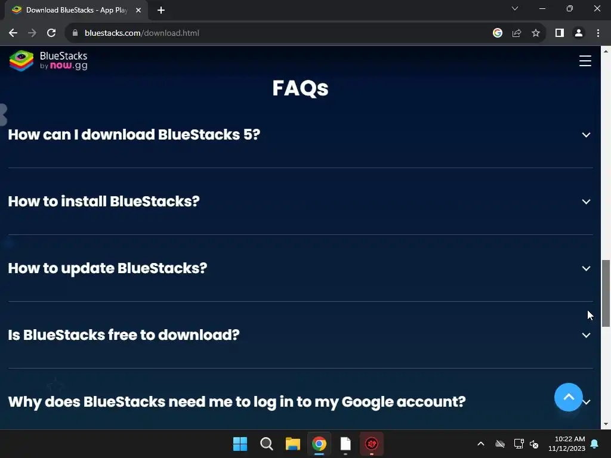Click the muted volume tray icon
Viewport: 611px width, 458px height.
[534, 444]
